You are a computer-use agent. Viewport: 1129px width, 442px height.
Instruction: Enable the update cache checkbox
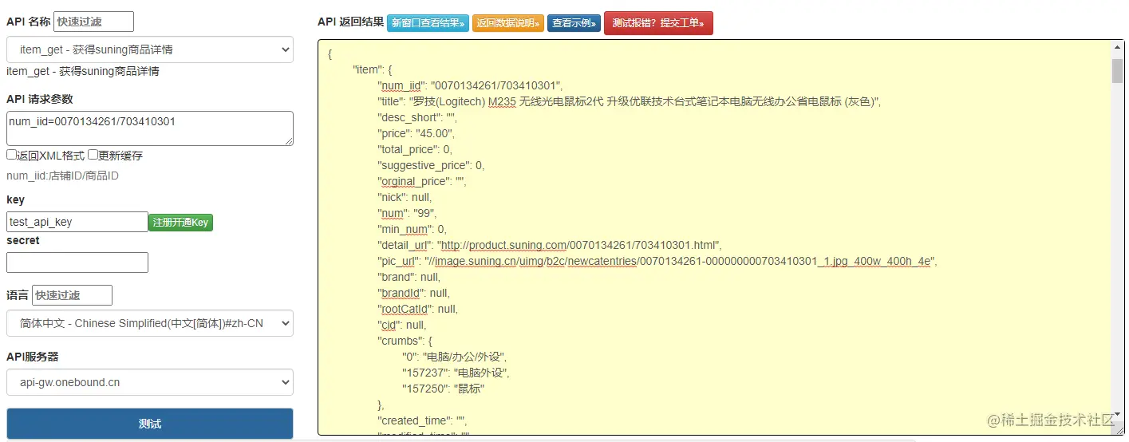point(93,155)
